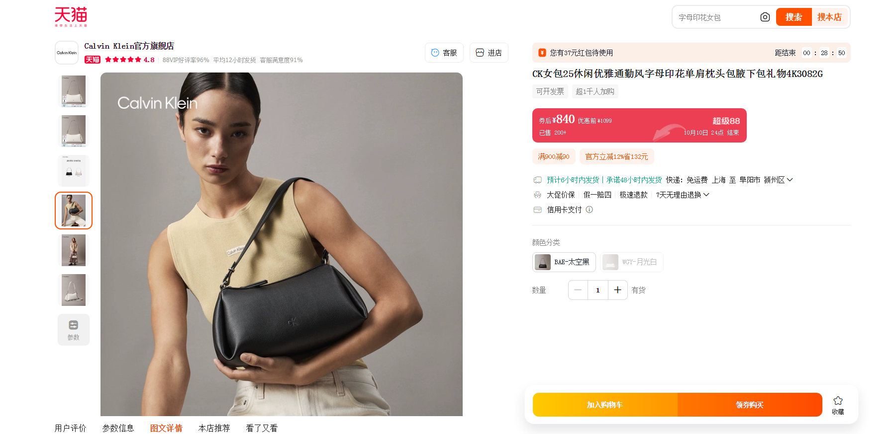Screen dimensions: 896x434
Task: Select the WGY-月光白 color option
Action: coord(632,262)
